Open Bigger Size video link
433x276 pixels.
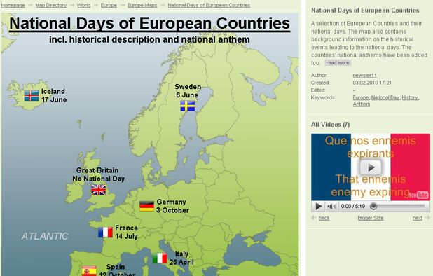point(371,218)
